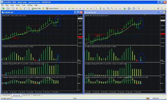
Task: Switch chart to Candlesticks mode
Action: (100, 8)
